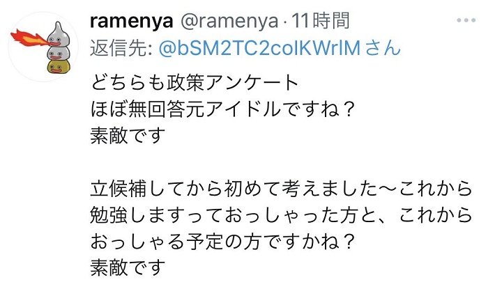This screenshot has height=282, width=495.
Task: Click the line どちらも政策アンケート
Action: click(195, 82)
